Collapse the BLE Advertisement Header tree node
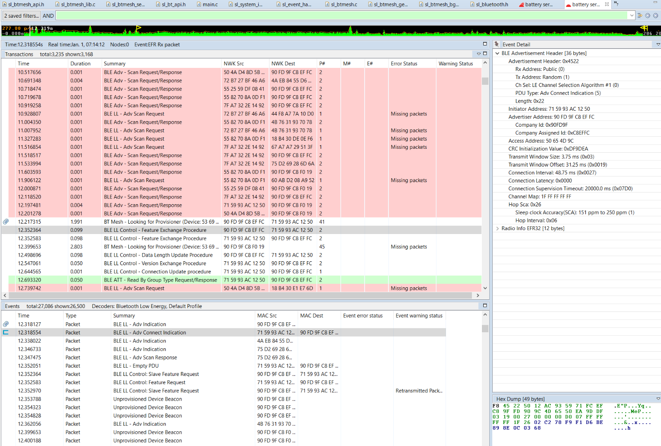 click(497, 53)
